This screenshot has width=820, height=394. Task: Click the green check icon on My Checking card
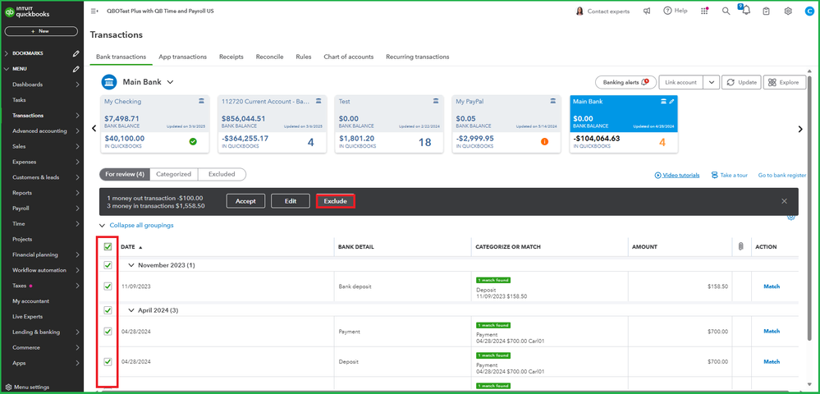pyautogui.click(x=193, y=141)
